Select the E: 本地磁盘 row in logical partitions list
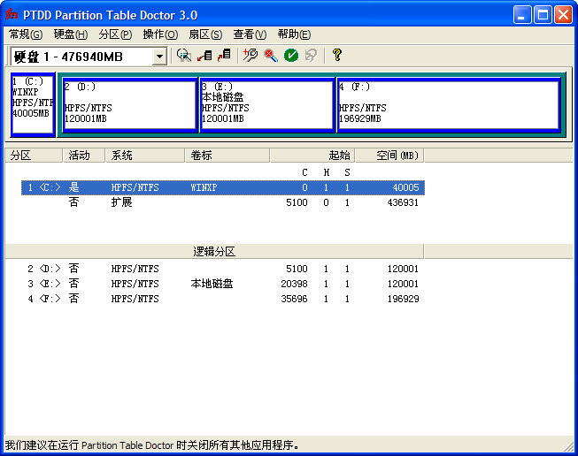 tap(212, 284)
